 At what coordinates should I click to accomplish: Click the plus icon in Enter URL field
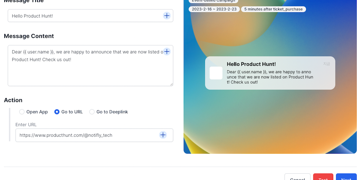[163, 135]
